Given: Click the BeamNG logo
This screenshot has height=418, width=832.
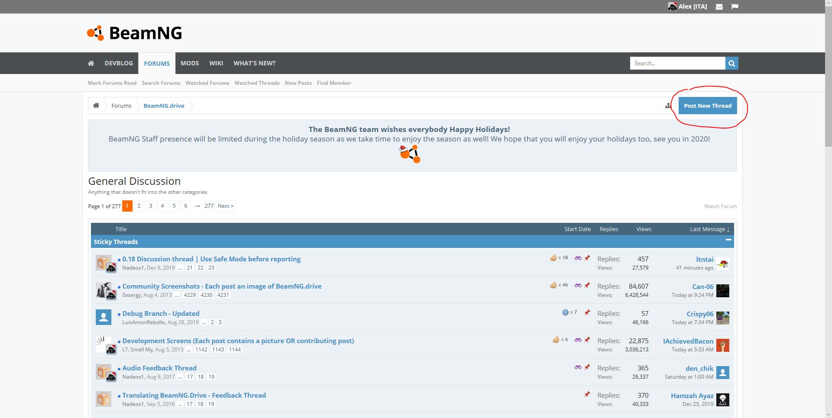Looking at the screenshot, I should [134, 33].
